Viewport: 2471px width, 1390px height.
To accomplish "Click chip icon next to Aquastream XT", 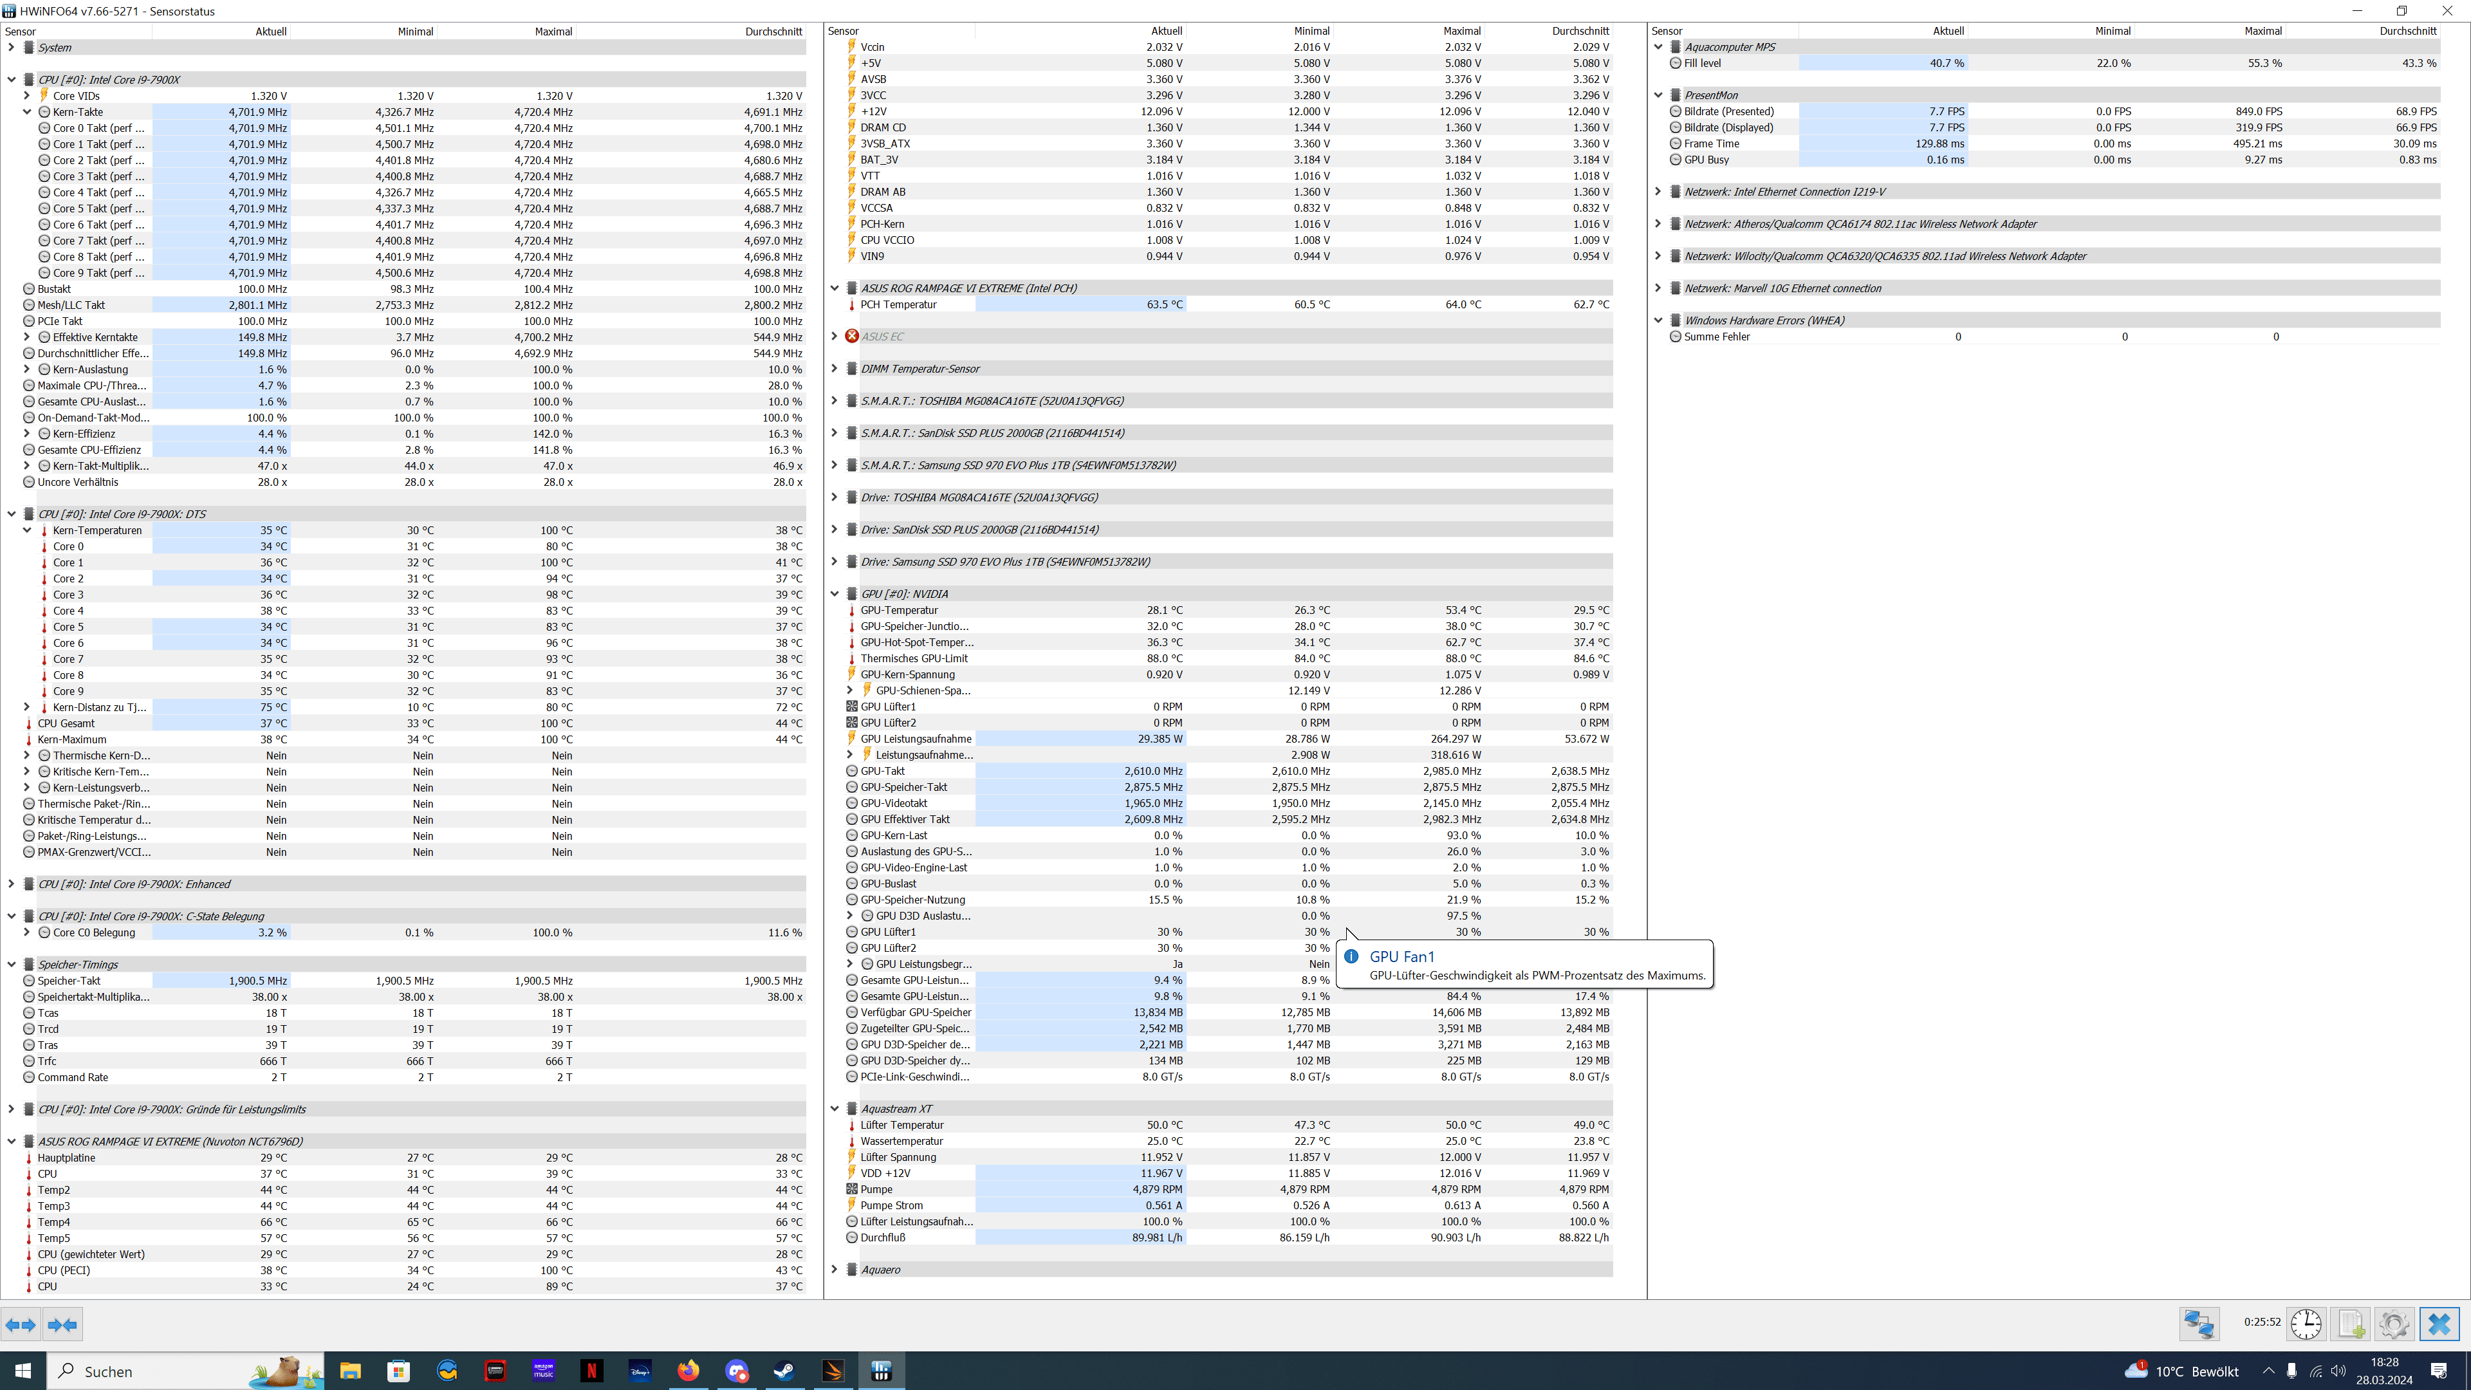I will [852, 1109].
